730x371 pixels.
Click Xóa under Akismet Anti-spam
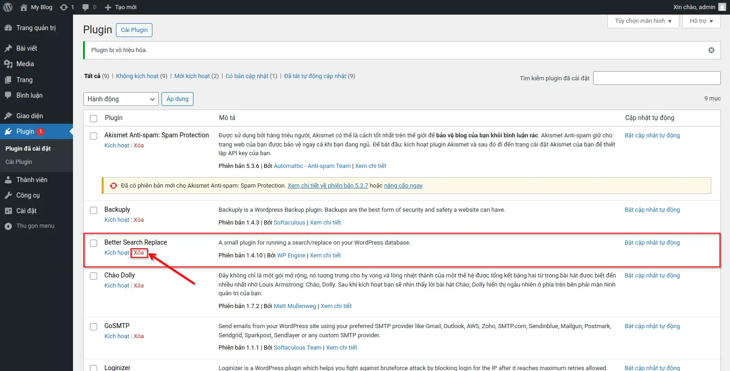pyautogui.click(x=139, y=146)
